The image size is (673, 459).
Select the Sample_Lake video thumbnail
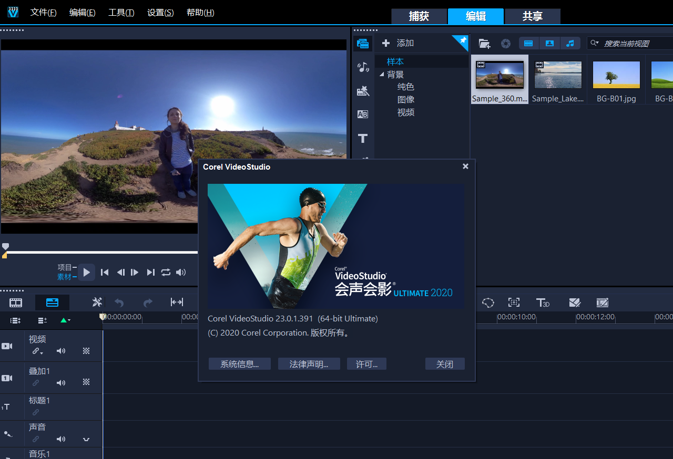click(558, 75)
